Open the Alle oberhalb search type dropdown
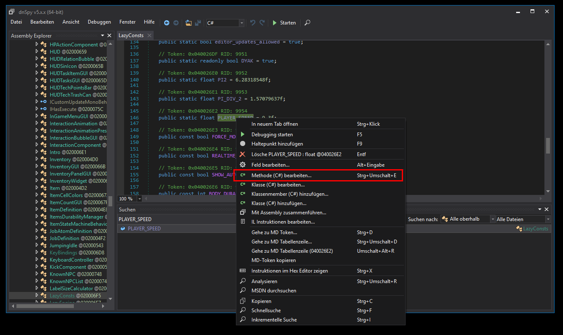 pos(492,219)
